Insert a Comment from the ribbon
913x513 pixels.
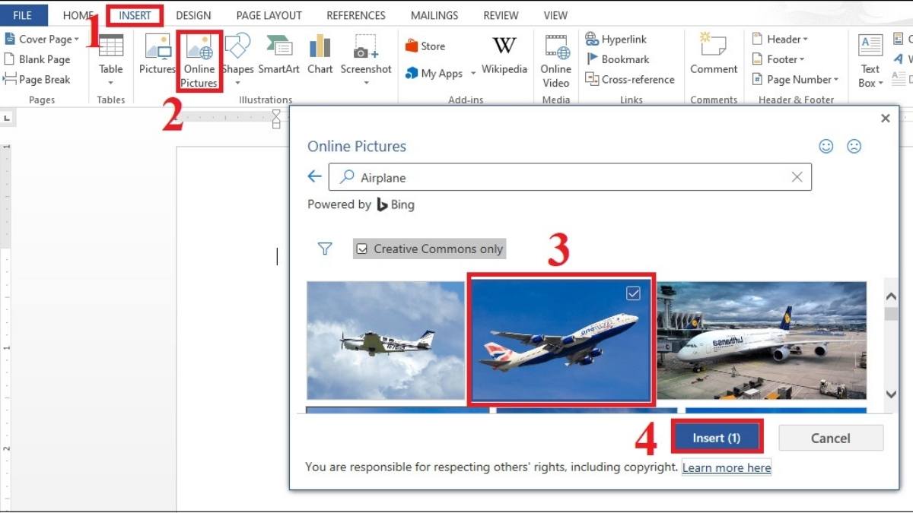713,53
